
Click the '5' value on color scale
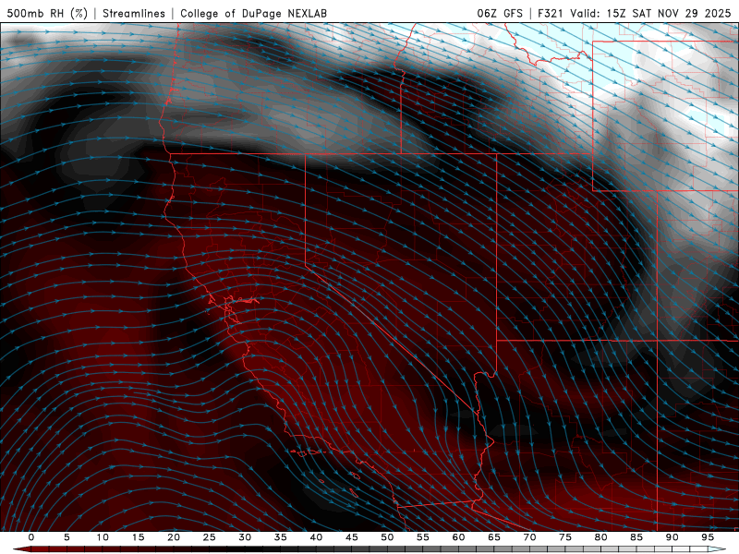(x=67, y=537)
